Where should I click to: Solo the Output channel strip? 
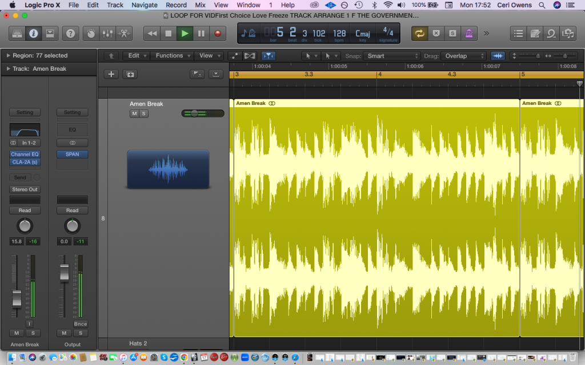[81, 333]
